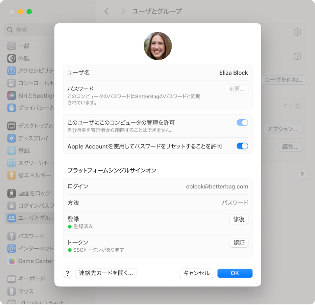Viewport: 315px width, 305px height.
Task: Select the ディスプレイ settings icon
Action: click(x=11, y=138)
